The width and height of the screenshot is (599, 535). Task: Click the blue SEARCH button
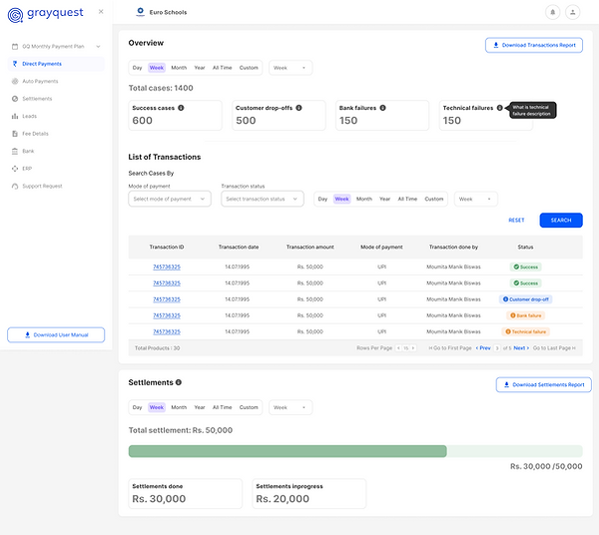click(561, 220)
